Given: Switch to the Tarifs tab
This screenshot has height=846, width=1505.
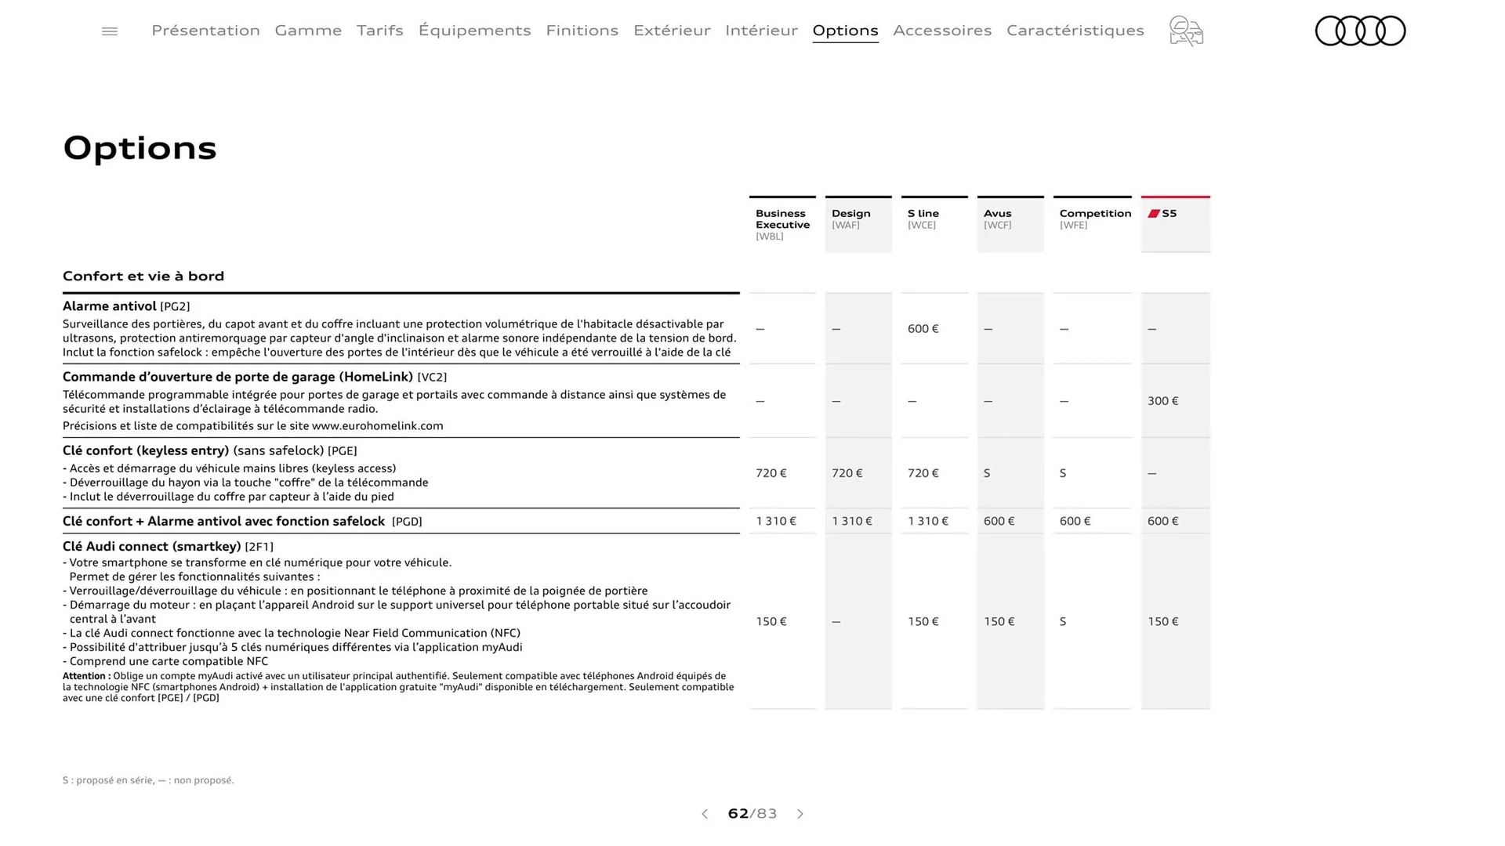Looking at the screenshot, I should point(380,31).
